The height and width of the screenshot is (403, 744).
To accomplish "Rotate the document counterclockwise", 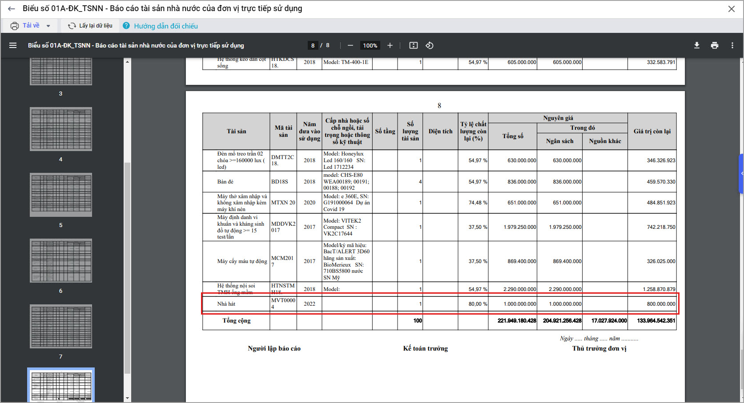I will pyautogui.click(x=430, y=45).
